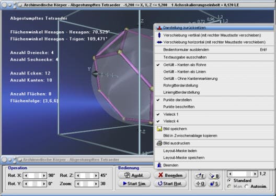Screen dimensions: 276x196
Task: Select Verschiebung vertikal menu entry
Action: [214, 35]
